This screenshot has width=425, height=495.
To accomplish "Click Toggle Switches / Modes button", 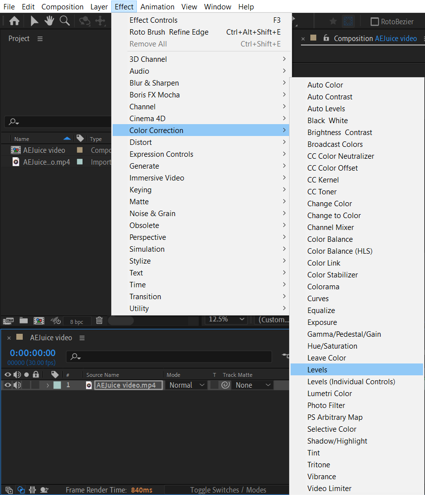I will point(228,490).
